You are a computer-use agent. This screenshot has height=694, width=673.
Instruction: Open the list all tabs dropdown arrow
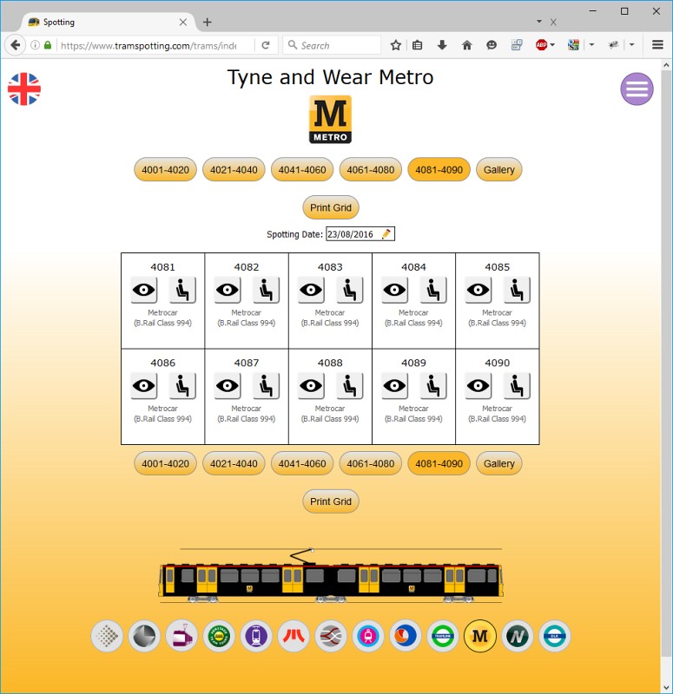pyautogui.click(x=539, y=21)
